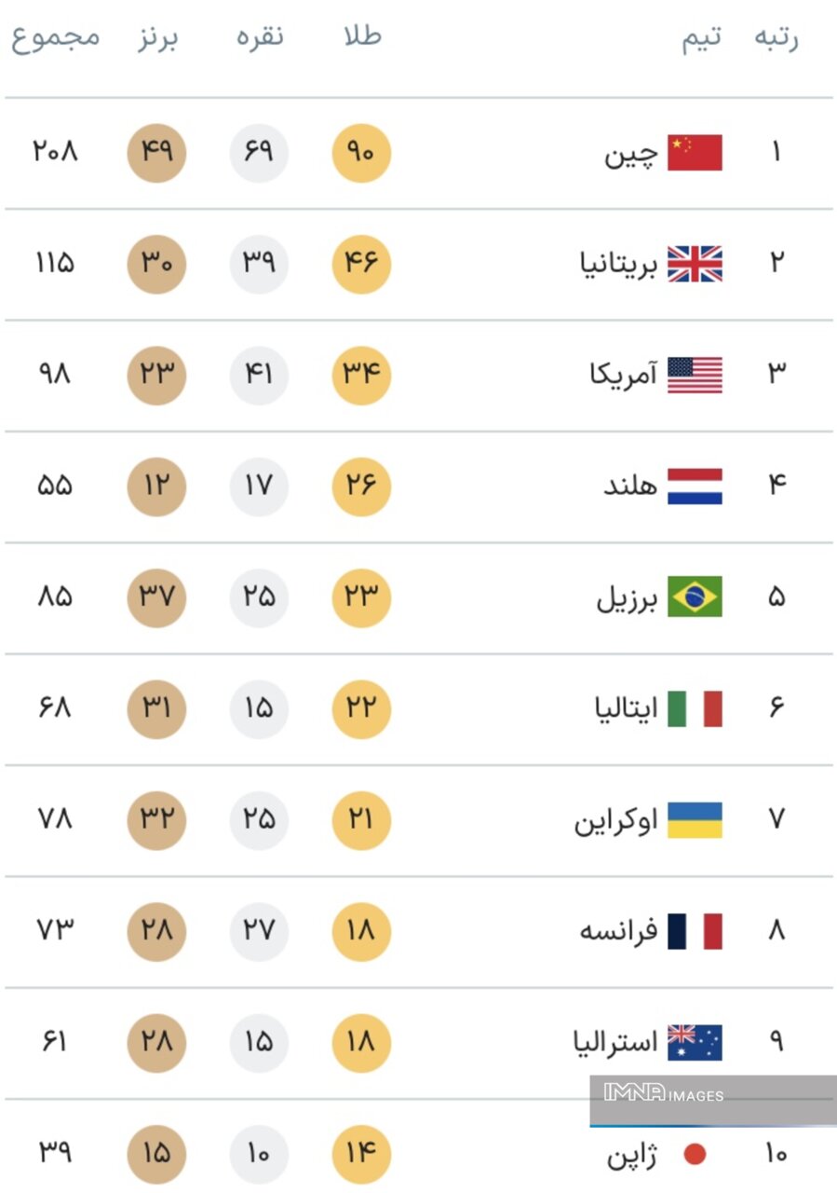Click Brazil's bronze medal count ۳۷
This screenshot has height=1193, width=837.
point(156,597)
